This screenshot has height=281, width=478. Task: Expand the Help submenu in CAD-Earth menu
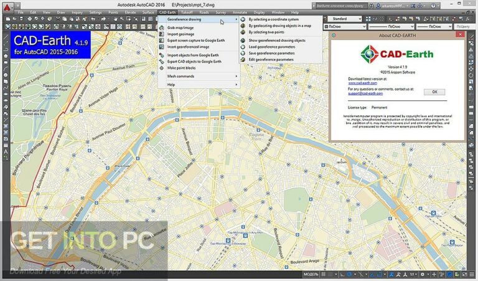point(199,85)
